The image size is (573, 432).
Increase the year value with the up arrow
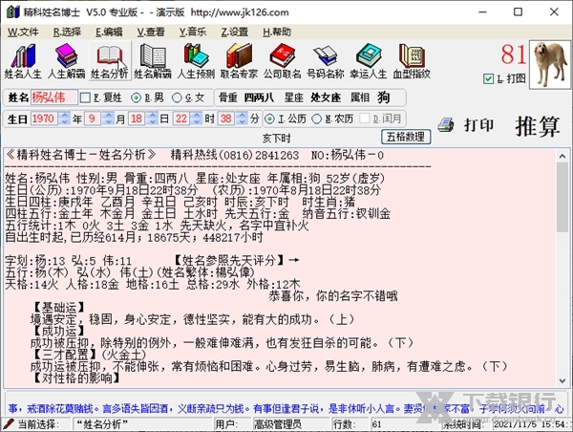coord(65,116)
